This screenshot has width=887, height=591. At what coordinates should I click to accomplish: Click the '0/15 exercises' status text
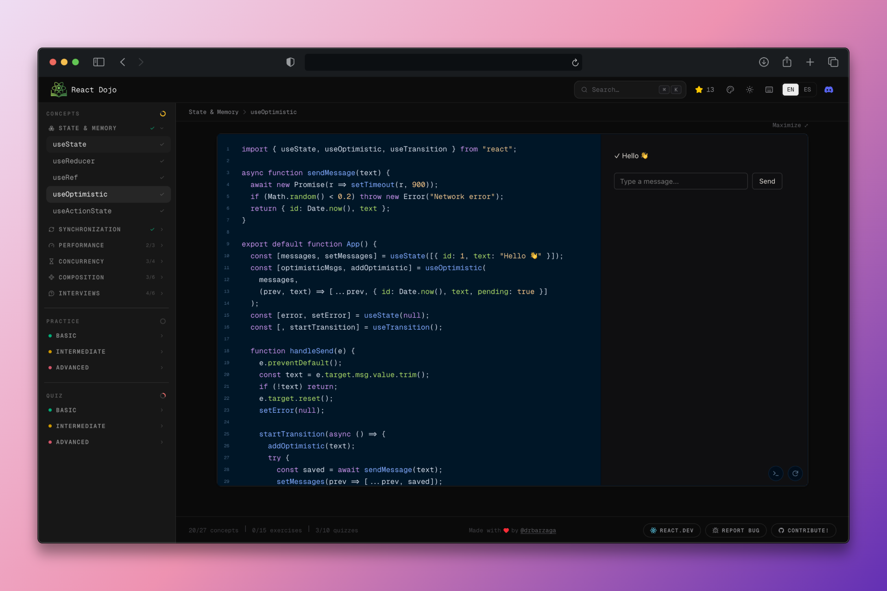point(277,531)
